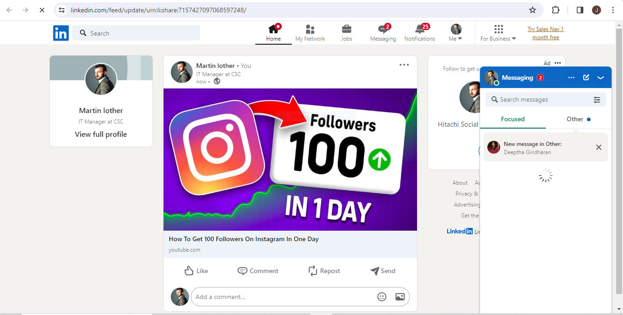The width and height of the screenshot is (623, 315).
Task: Open the Home feed icon
Action: coord(274,33)
